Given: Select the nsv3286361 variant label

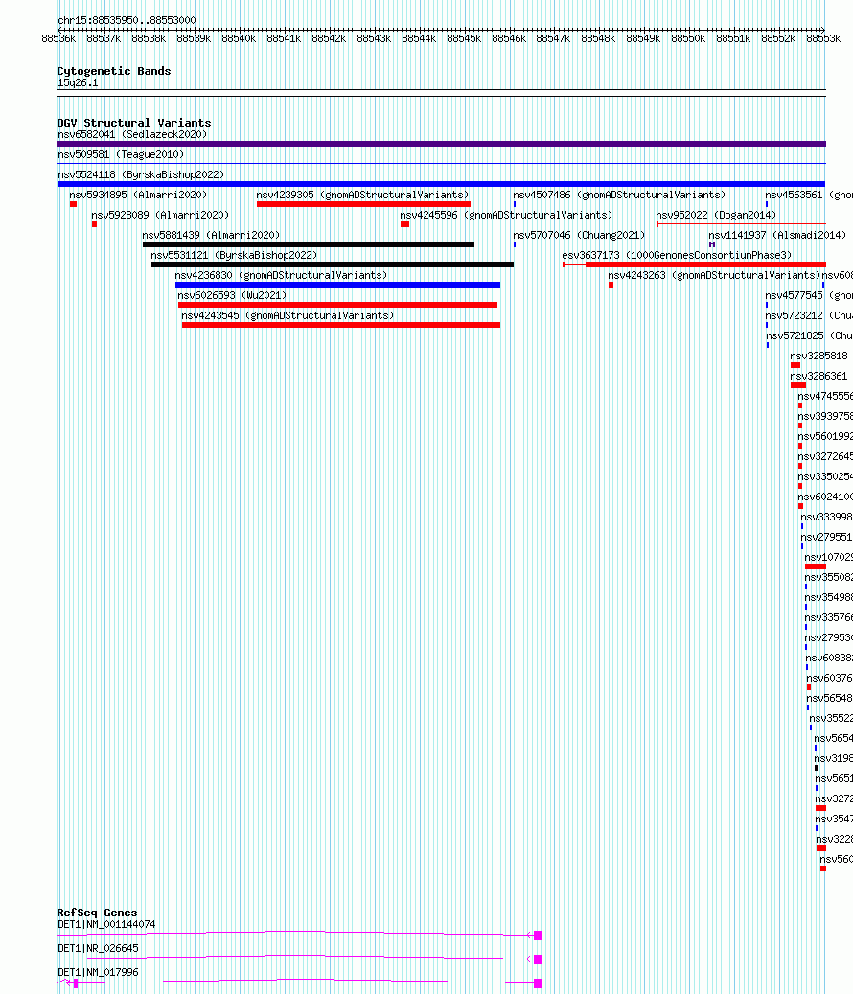Looking at the screenshot, I should coord(818,376).
